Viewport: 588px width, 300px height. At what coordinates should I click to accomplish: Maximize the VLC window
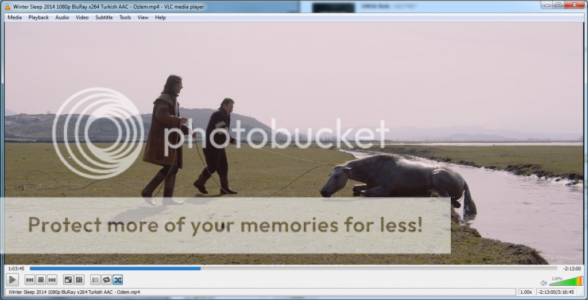coord(558,5)
